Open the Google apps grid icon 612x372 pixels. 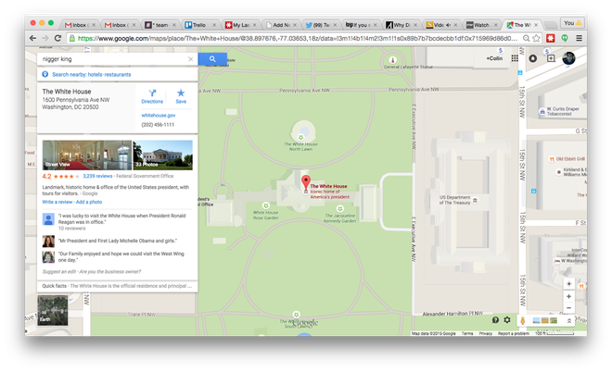pos(515,58)
